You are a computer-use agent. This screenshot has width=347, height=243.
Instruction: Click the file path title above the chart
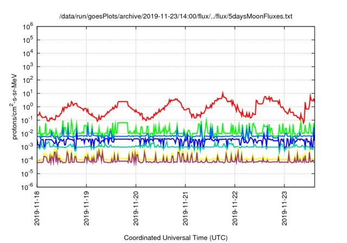(x=176, y=16)
